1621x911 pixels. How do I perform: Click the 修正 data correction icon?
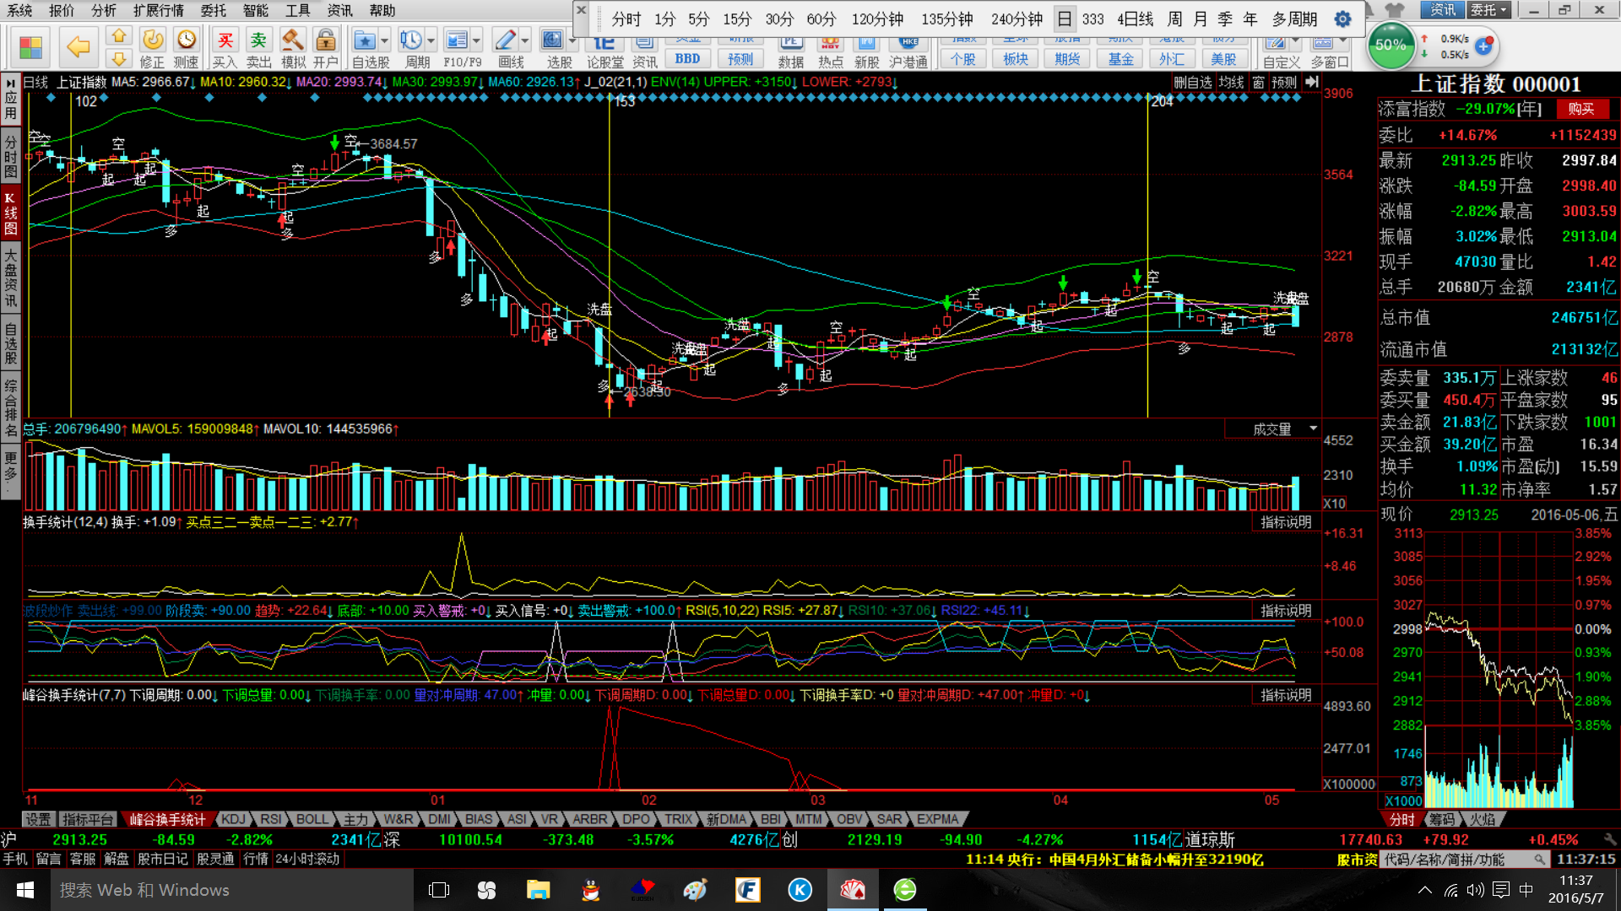point(153,40)
